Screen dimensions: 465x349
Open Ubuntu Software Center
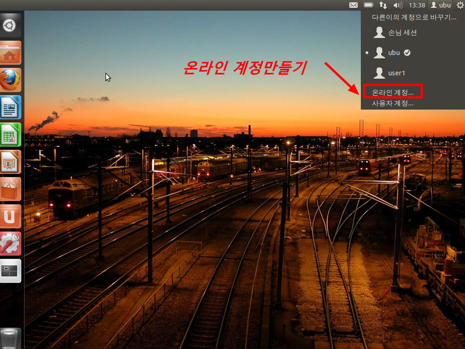pyautogui.click(x=10, y=189)
